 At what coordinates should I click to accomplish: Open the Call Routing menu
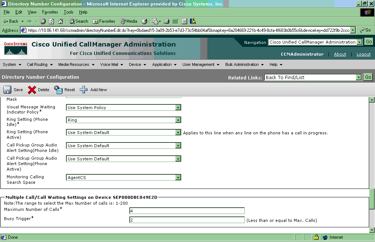click(40, 64)
